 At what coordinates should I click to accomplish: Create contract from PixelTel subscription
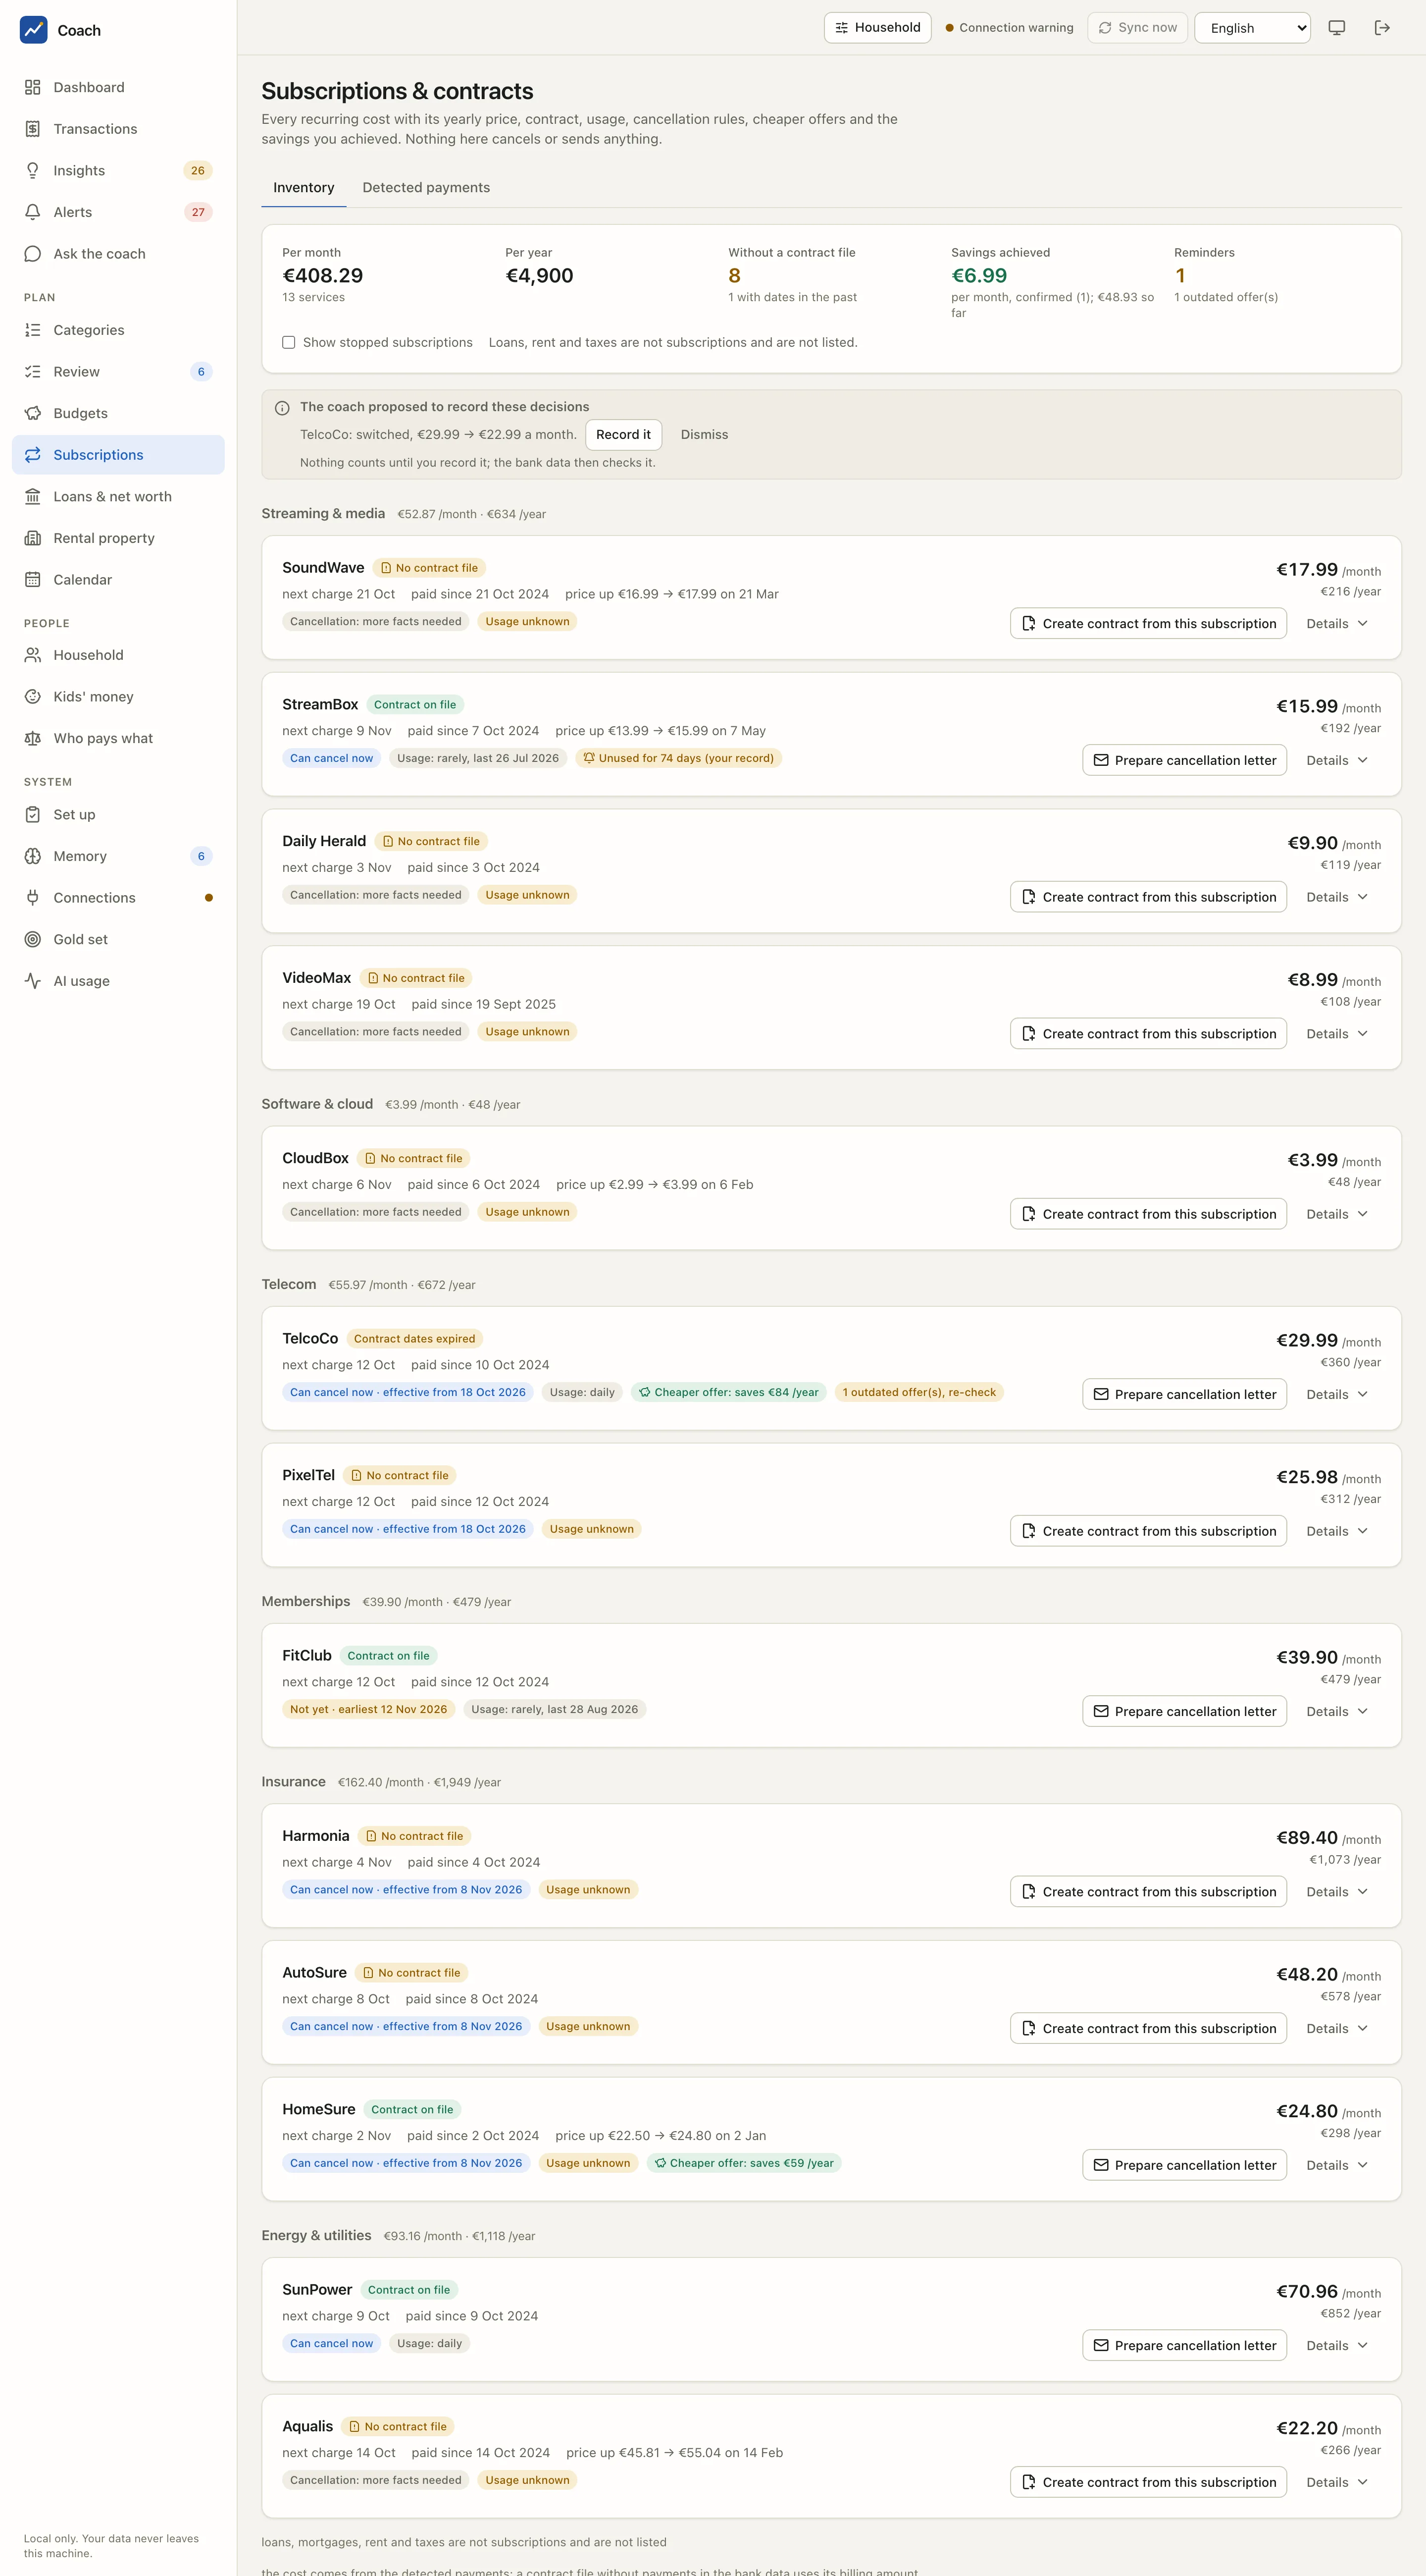[x=1148, y=1531]
